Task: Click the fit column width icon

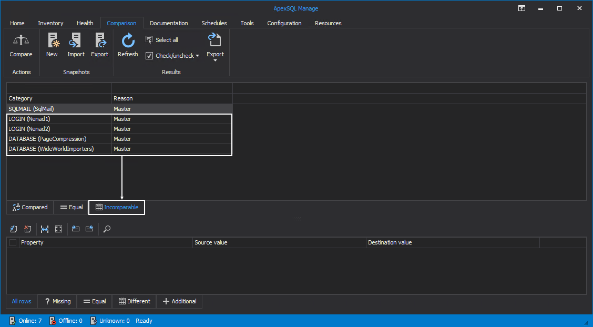Action: [45, 229]
